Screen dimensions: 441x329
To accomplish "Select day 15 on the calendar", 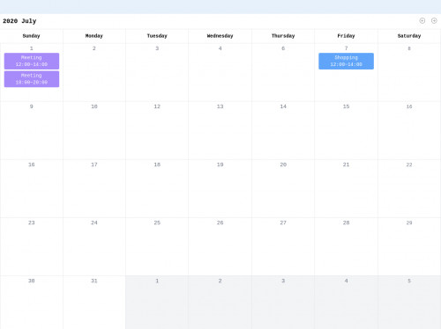I will (x=346, y=130).
